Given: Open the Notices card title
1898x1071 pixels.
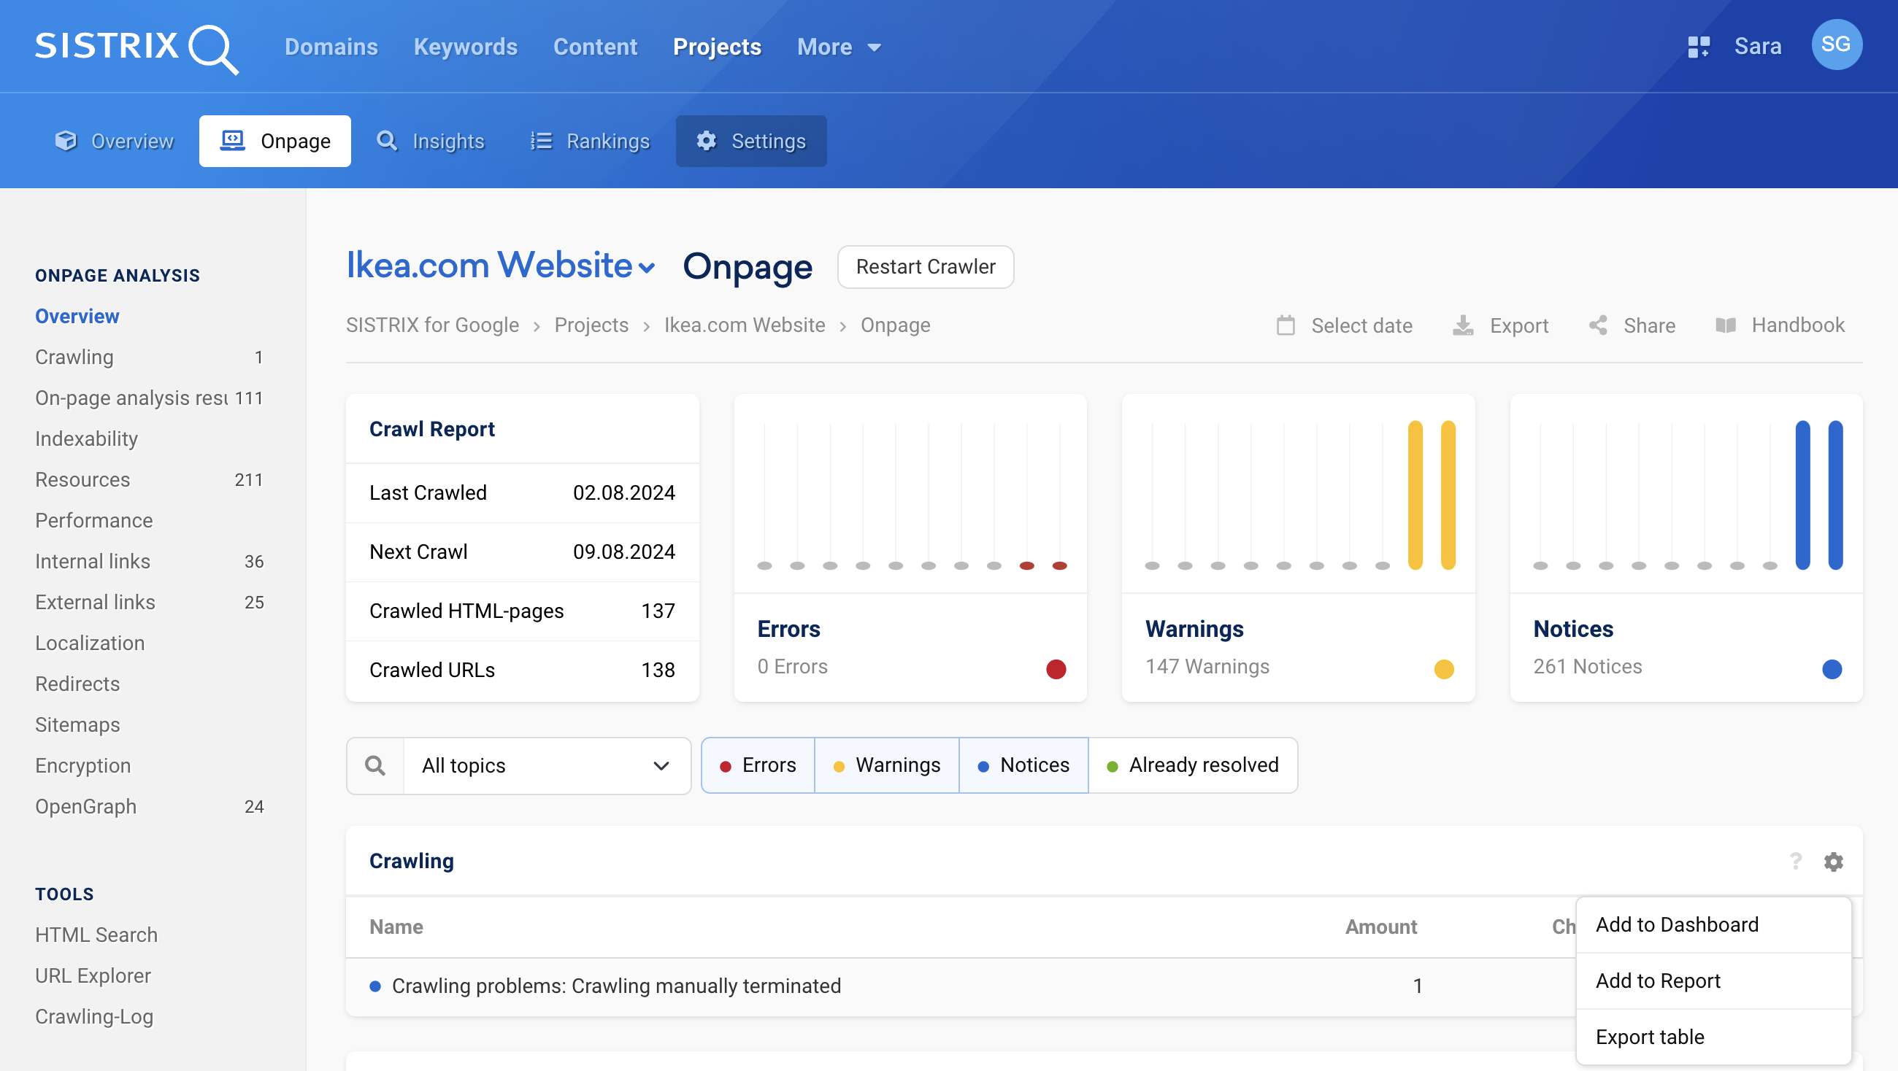Looking at the screenshot, I should [x=1573, y=629].
